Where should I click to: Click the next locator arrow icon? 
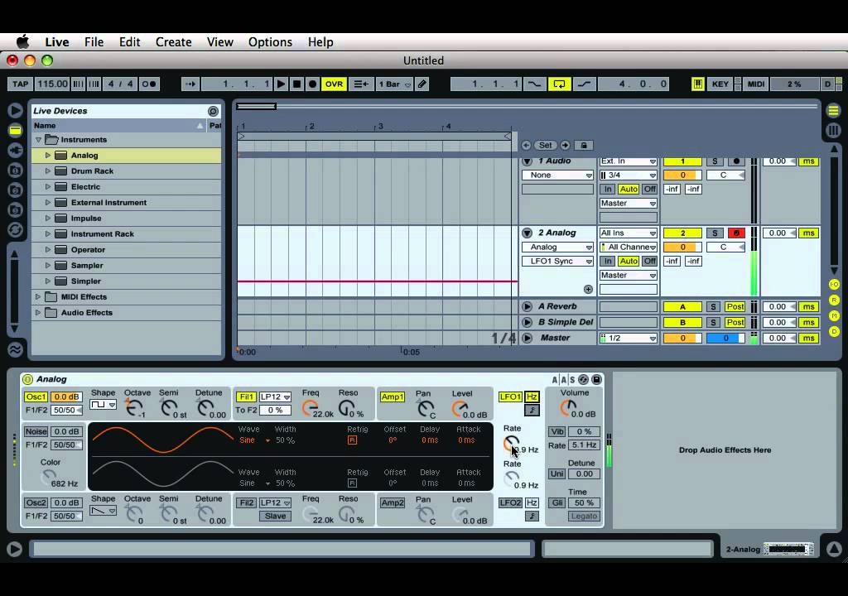[565, 146]
